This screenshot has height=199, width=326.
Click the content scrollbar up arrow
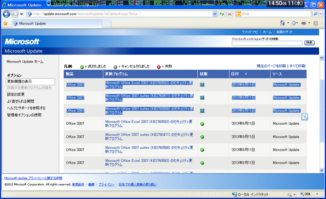coord(322,58)
